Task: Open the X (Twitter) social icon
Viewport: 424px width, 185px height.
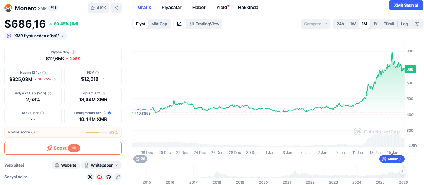Action: click(x=90, y=177)
